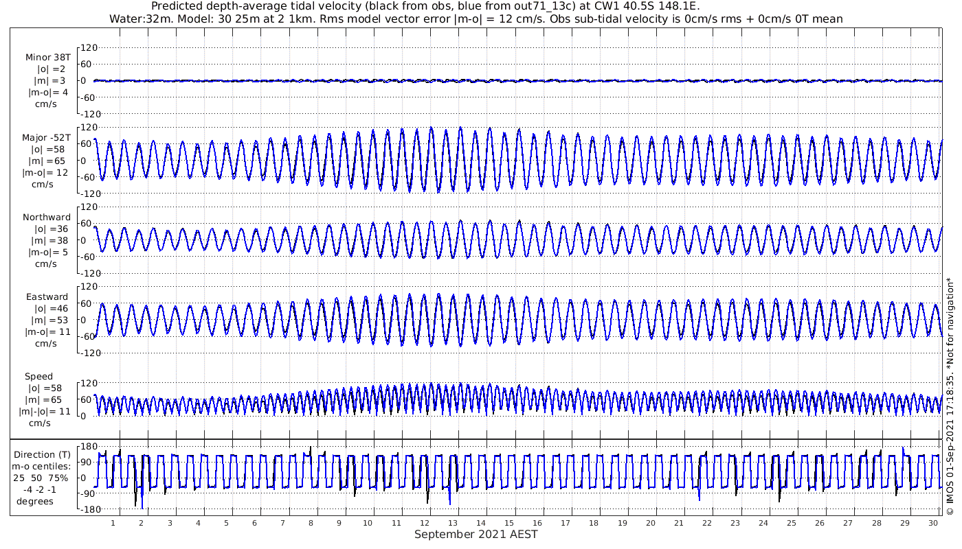The image size is (962, 549).
Task: Click the day '28' label on the date axis
Action: point(876,523)
